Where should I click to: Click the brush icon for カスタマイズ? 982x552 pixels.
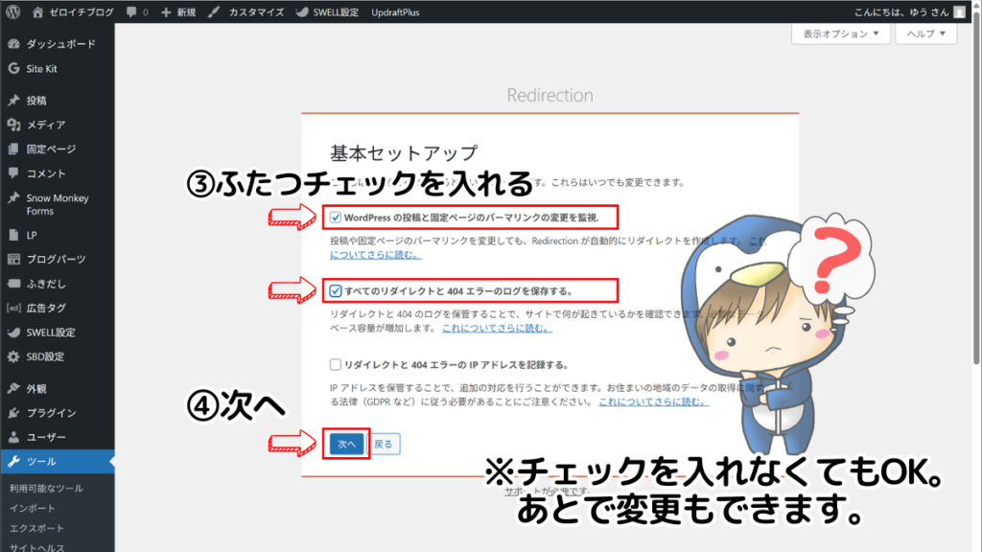tap(214, 11)
